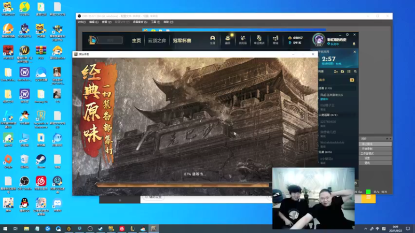Open League client glory shop icon
This screenshot has width=415, height=233.
point(259,40)
